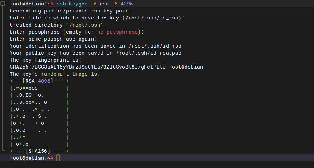Click "The key's randomart image is:" line
The height and width of the screenshot is (168, 314).
click(55, 74)
